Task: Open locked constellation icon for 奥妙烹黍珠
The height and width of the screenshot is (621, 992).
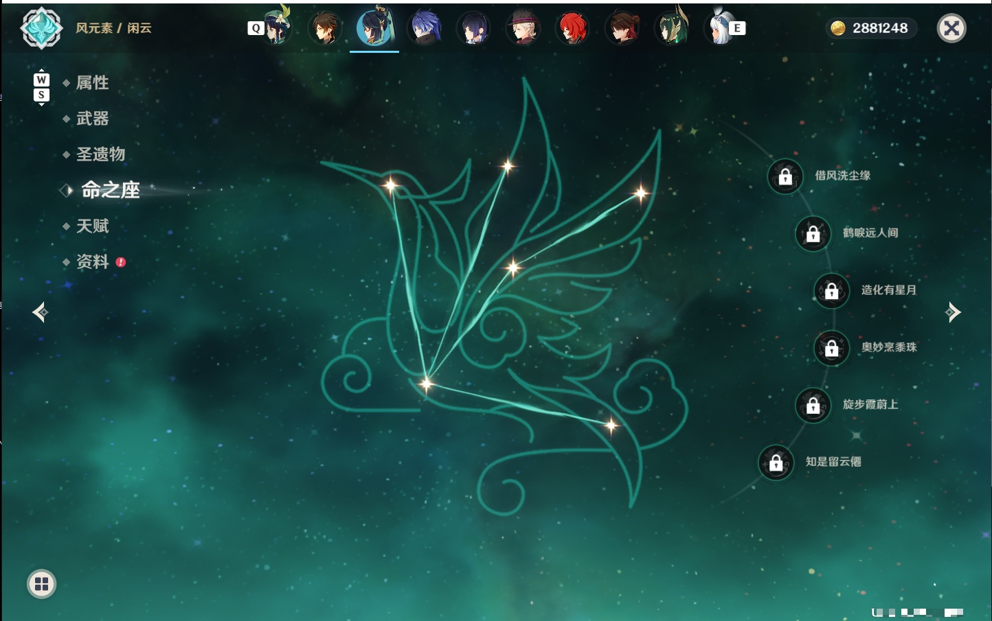Action: (832, 349)
